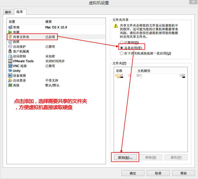This screenshot has width=198, height=179.
Task: Select 在下次关机或挂起前一直启用(U) radio button
Action: tap(121, 53)
